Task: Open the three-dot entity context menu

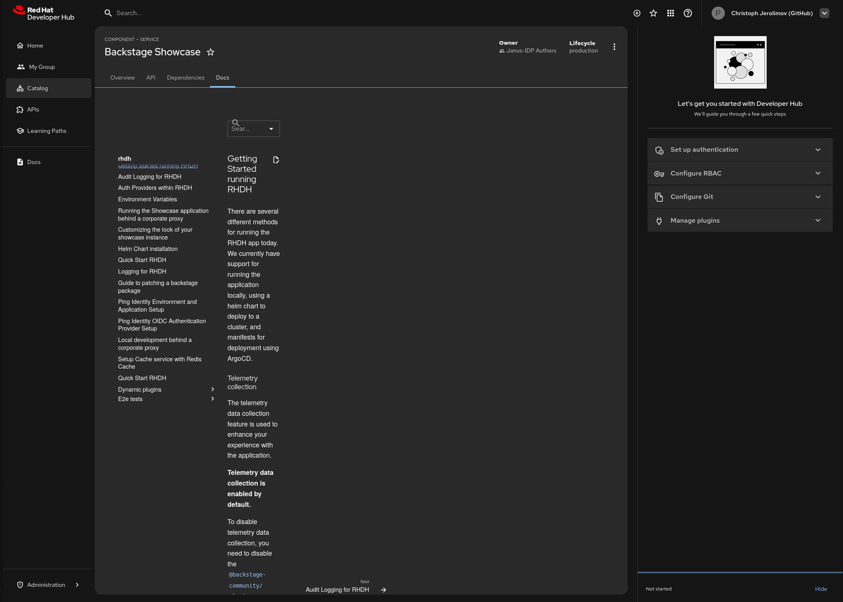Action: (614, 47)
